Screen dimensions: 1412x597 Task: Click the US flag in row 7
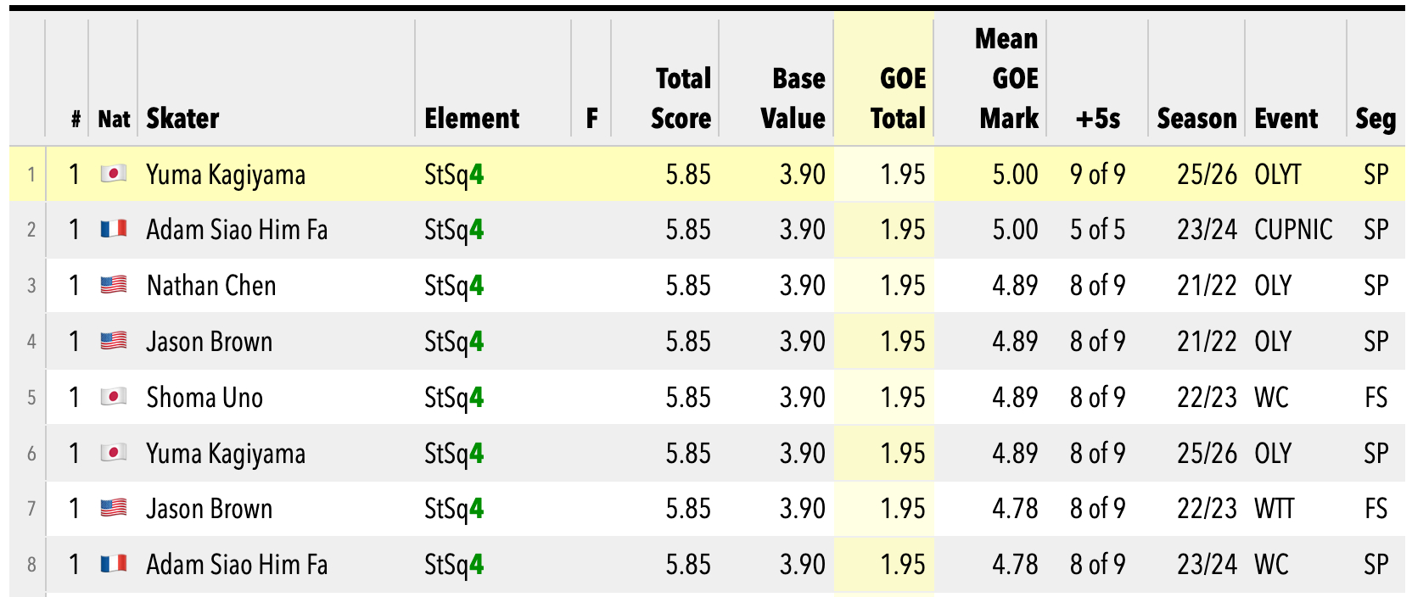tap(114, 508)
